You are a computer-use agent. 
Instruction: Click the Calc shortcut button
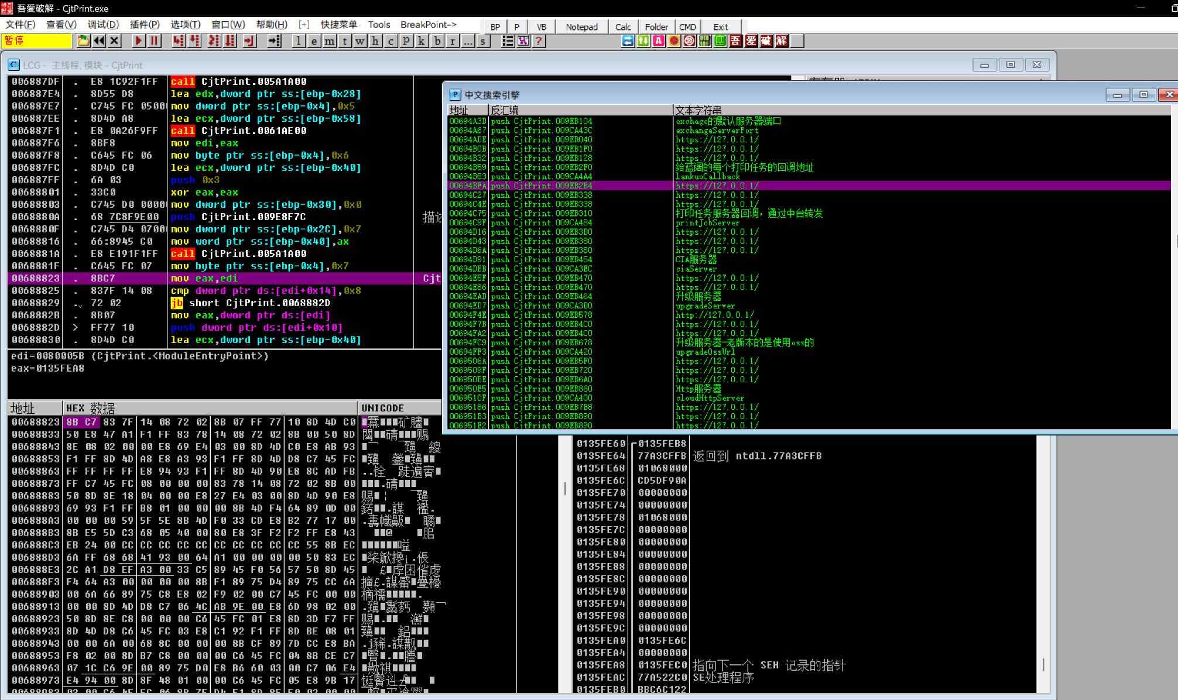coord(623,27)
